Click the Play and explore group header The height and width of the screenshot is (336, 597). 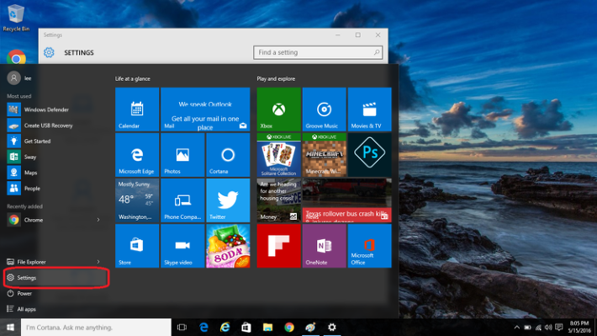[276, 79]
